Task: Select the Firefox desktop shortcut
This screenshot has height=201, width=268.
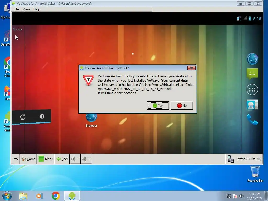Action: click(x=7, y=93)
